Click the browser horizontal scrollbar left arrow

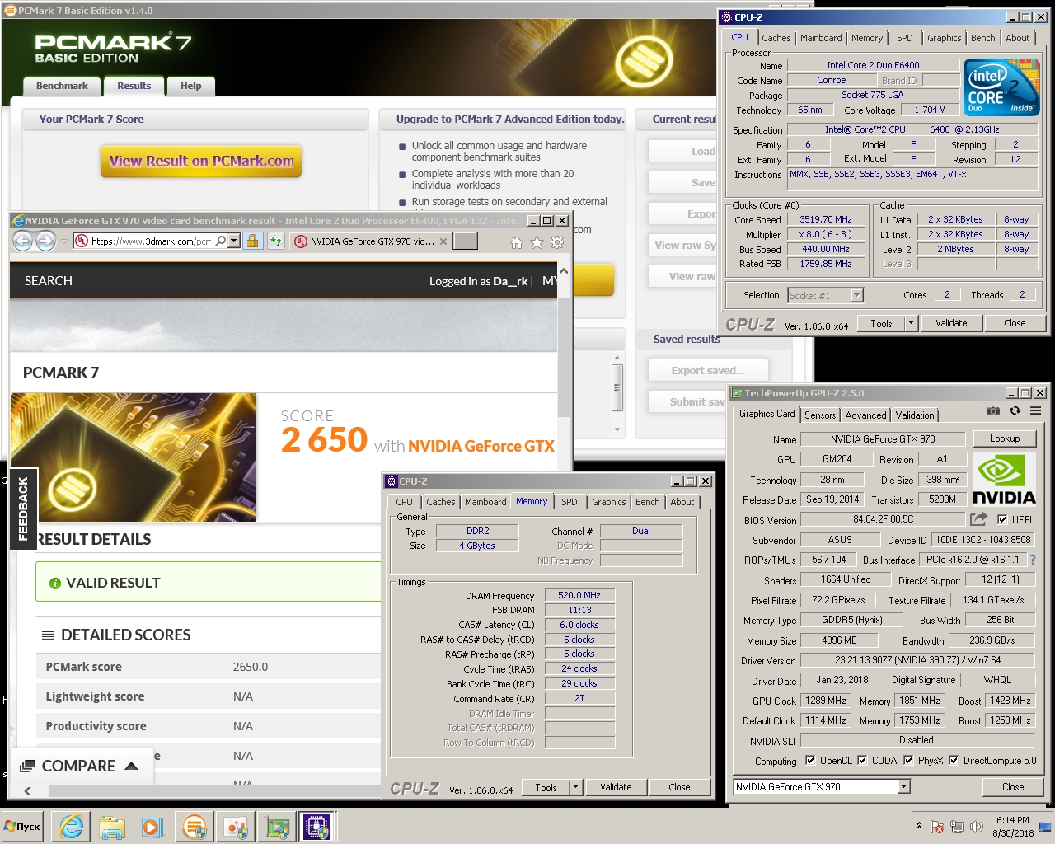pyautogui.click(x=27, y=790)
